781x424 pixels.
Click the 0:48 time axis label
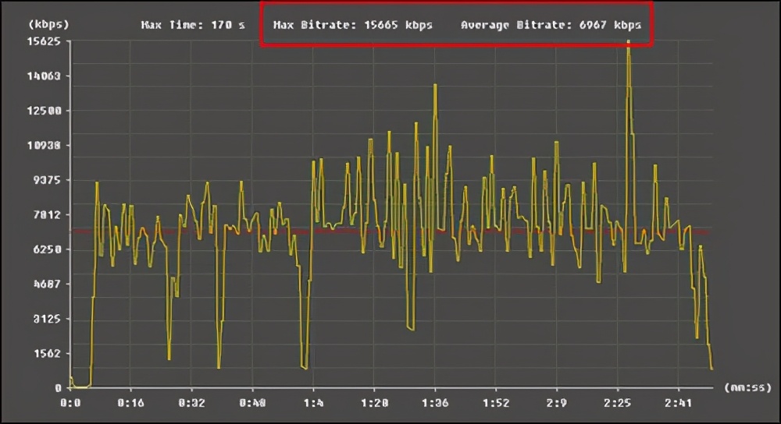click(252, 403)
